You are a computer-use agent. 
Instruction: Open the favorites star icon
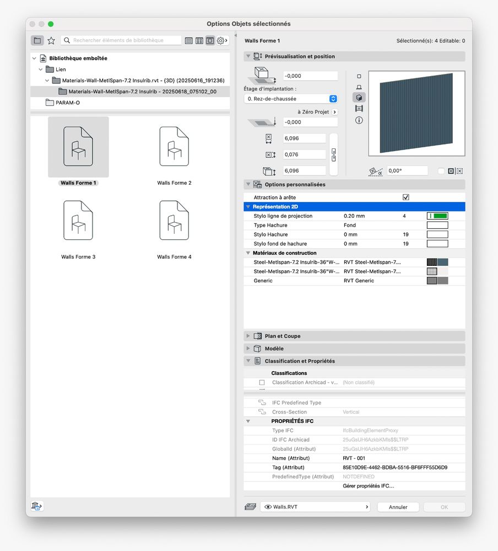point(51,40)
